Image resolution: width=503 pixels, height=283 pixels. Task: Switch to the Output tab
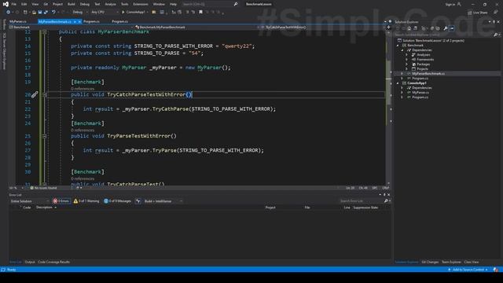pyautogui.click(x=30, y=262)
